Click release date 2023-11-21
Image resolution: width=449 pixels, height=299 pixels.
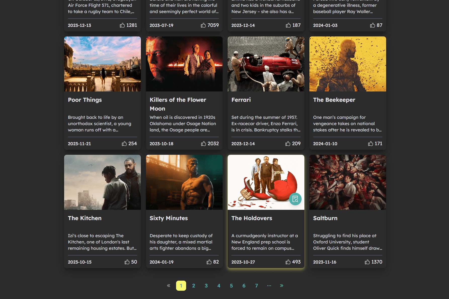tap(79, 144)
